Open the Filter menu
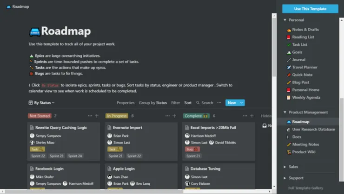 (x=176, y=103)
